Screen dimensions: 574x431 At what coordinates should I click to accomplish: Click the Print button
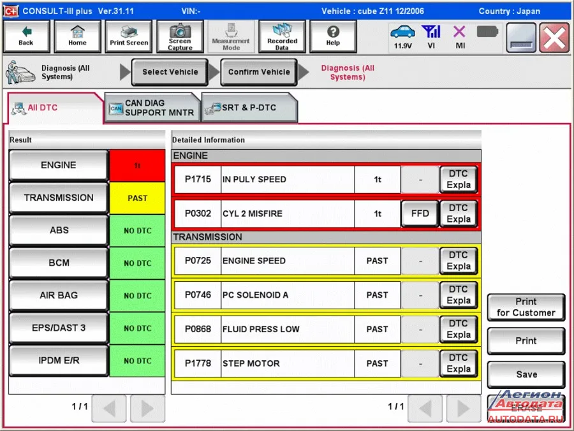(x=526, y=341)
